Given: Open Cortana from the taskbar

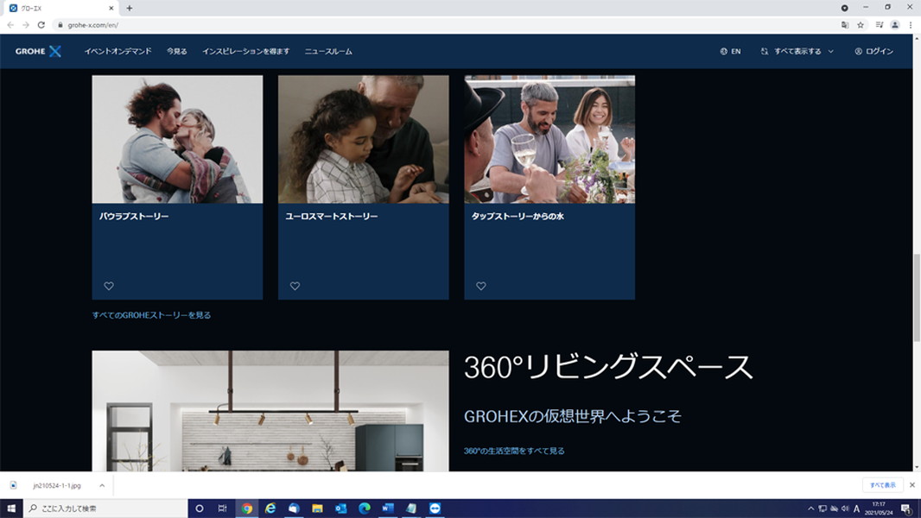Looking at the screenshot, I should point(199,509).
